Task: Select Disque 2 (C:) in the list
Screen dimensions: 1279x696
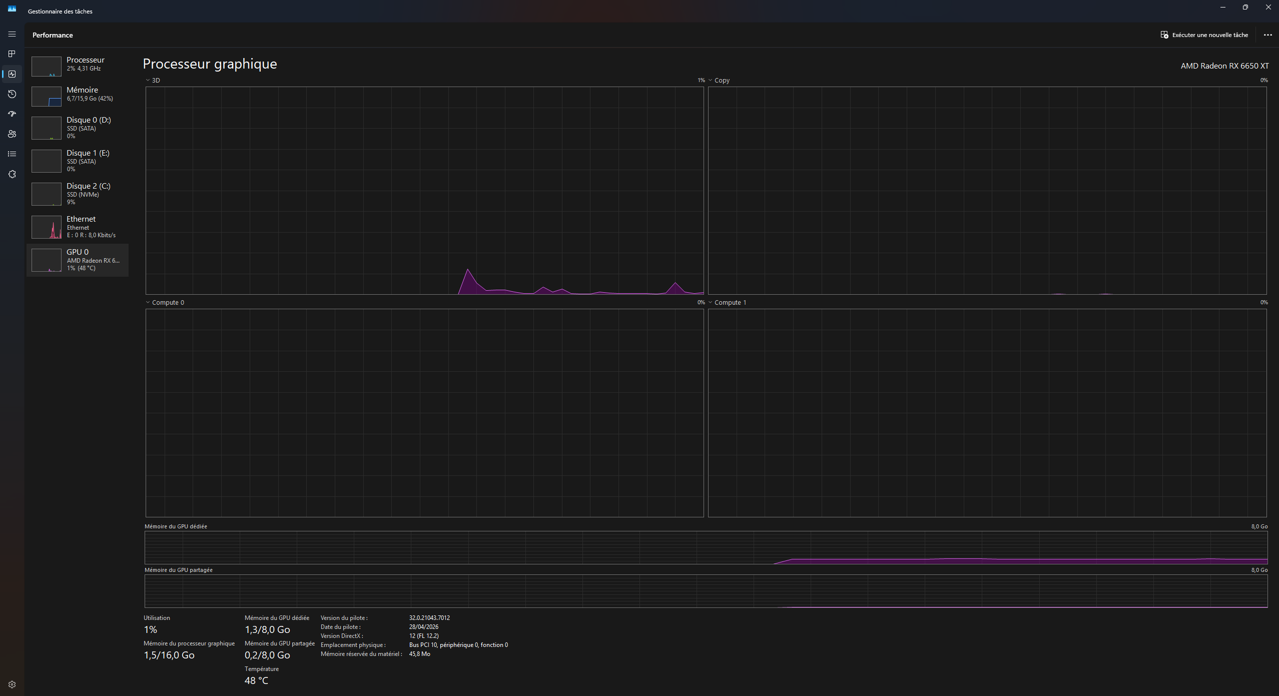Action: pos(78,194)
